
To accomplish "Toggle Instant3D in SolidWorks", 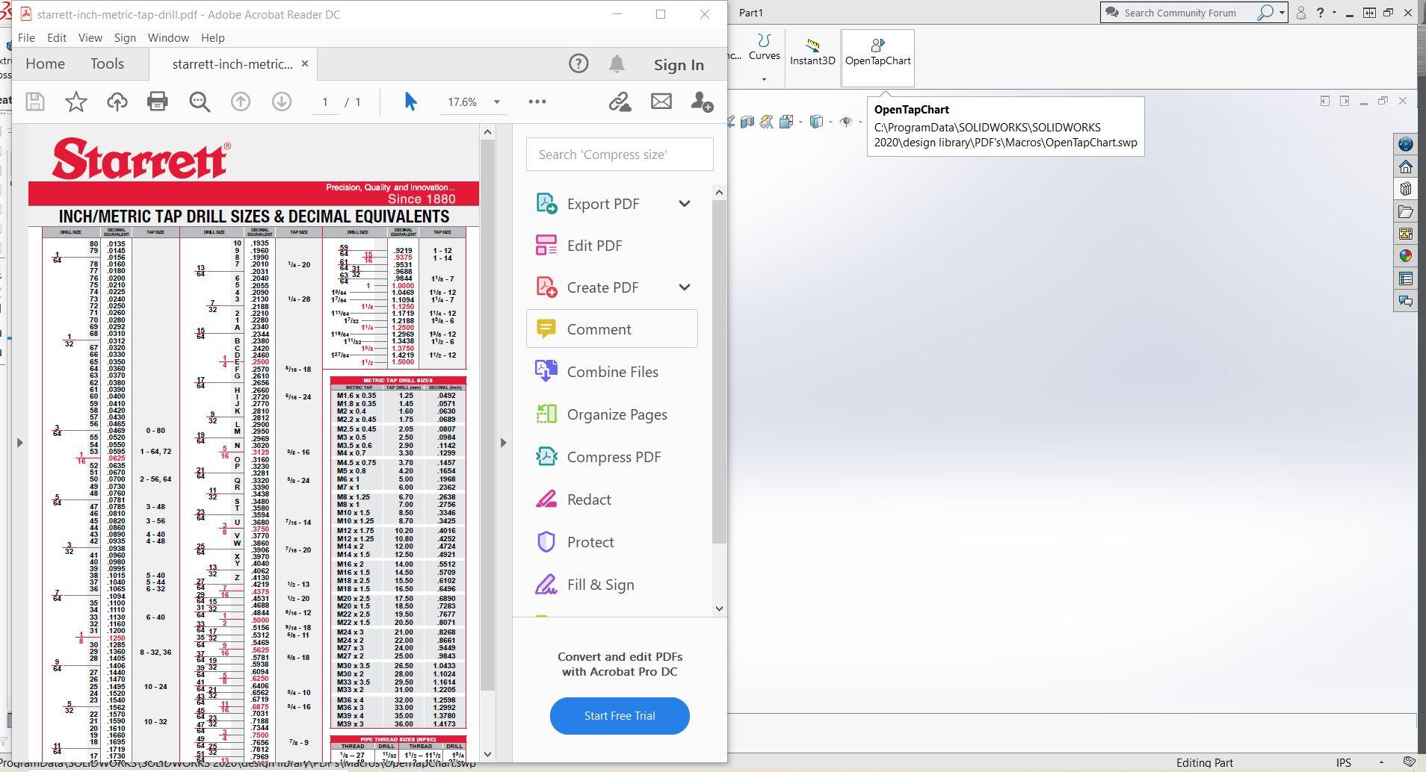I will [x=812, y=52].
